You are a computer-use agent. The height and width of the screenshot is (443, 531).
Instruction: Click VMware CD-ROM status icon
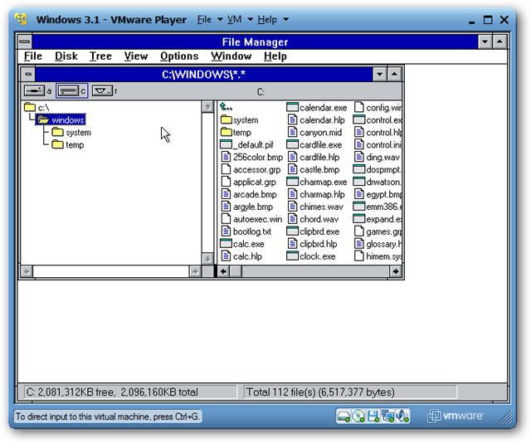(358, 416)
